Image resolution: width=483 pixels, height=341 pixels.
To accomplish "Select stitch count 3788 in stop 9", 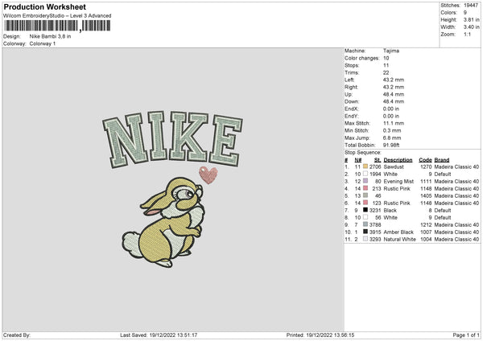I will [x=375, y=224].
